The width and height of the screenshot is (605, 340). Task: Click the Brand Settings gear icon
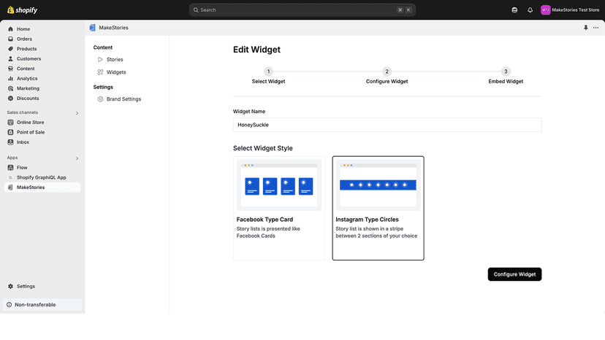point(100,99)
